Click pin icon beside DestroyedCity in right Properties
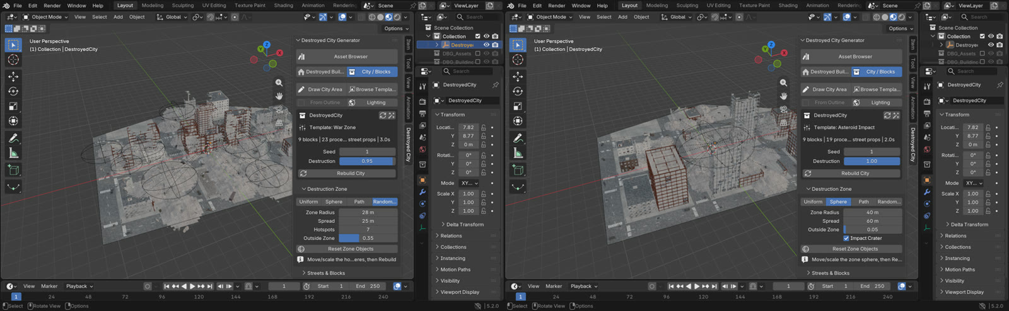The height and width of the screenshot is (311, 1009). click(1000, 84)
